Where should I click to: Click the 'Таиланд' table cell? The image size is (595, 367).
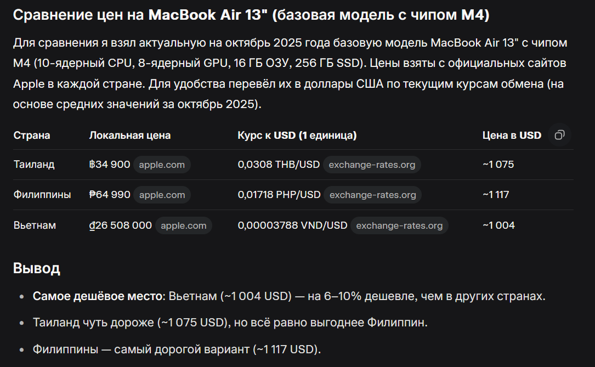point(34,165)
